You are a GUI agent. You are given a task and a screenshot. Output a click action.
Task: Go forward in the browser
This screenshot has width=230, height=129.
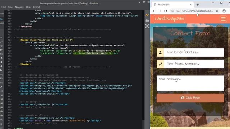coord(160,11)
